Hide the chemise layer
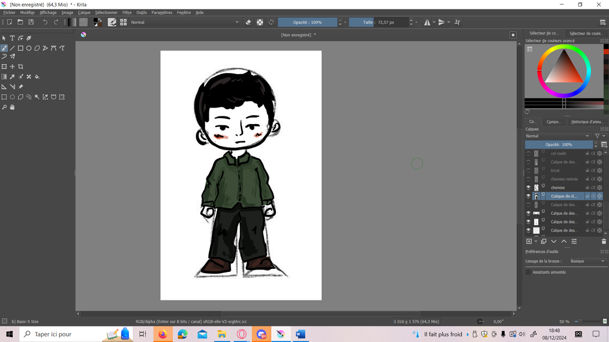 coord(528,188)
